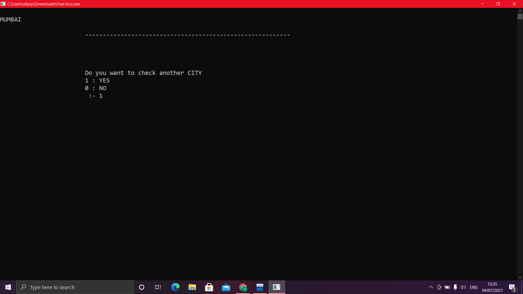
Task: Open Google Chrome from the taskbar
Action: pyautogui.click(x=243, y=287)
